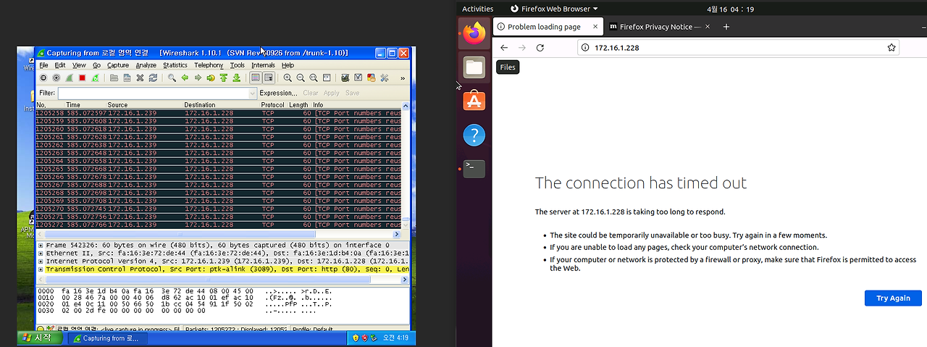Expand the Ethernet II detail row
The width and height of the screenshot is (927, 347).
click(41, 254)
